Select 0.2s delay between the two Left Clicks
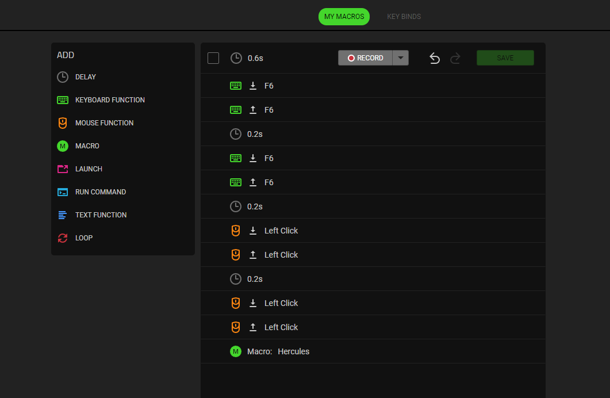Screen dimensions: 610x398 (x=373, y=279)
